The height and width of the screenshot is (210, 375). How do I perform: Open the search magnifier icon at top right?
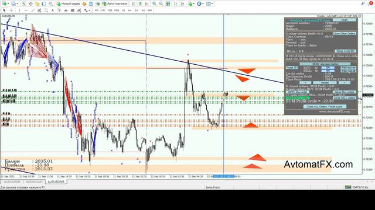(x=363, y=3)
